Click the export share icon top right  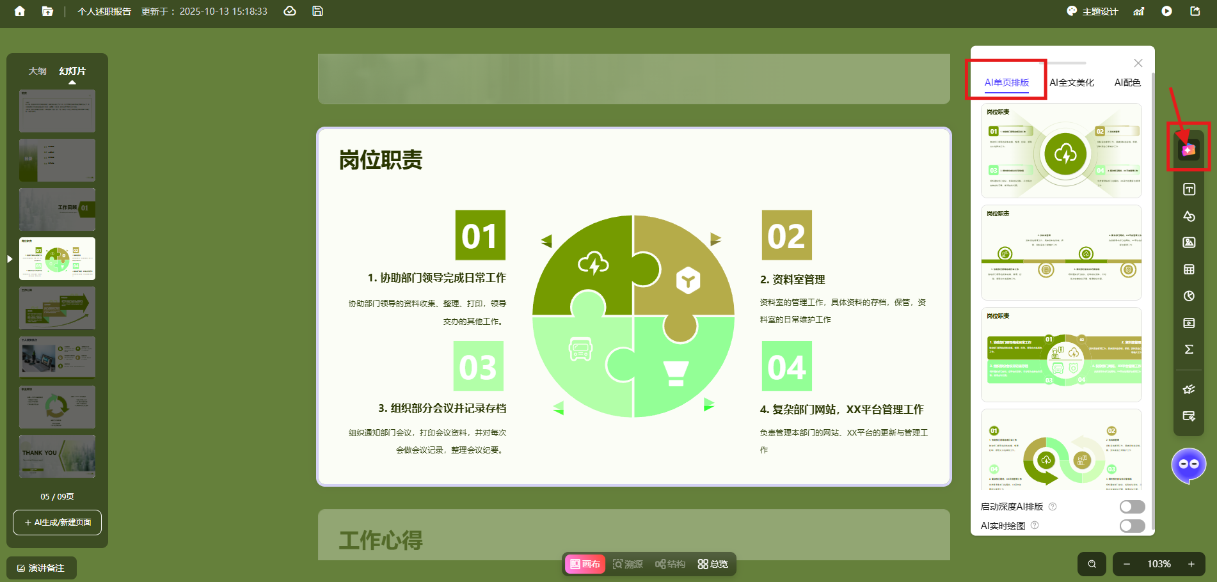[x=1195, y=11]
